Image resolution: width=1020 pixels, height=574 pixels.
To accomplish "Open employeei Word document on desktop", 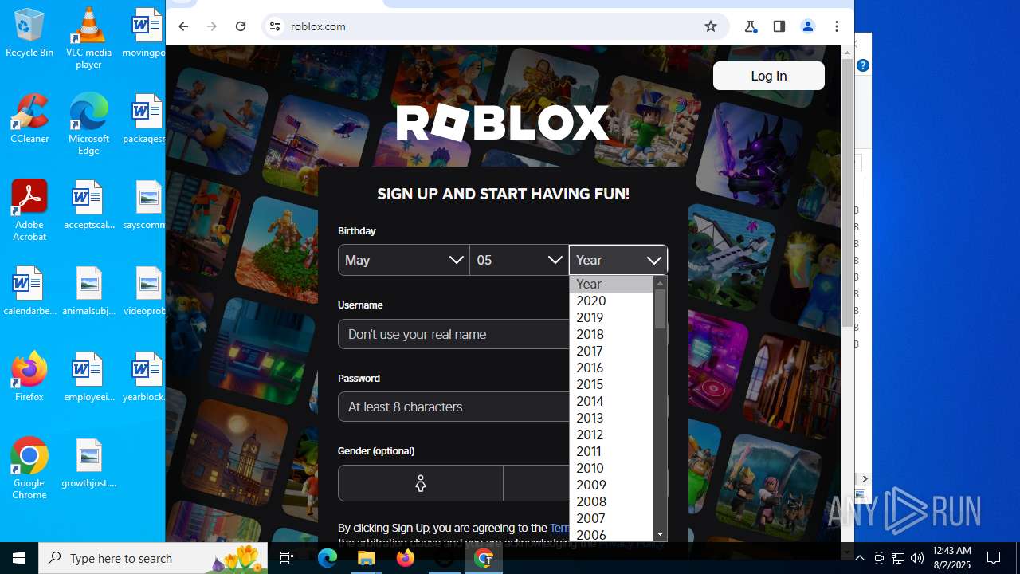I will pos(88,376).
